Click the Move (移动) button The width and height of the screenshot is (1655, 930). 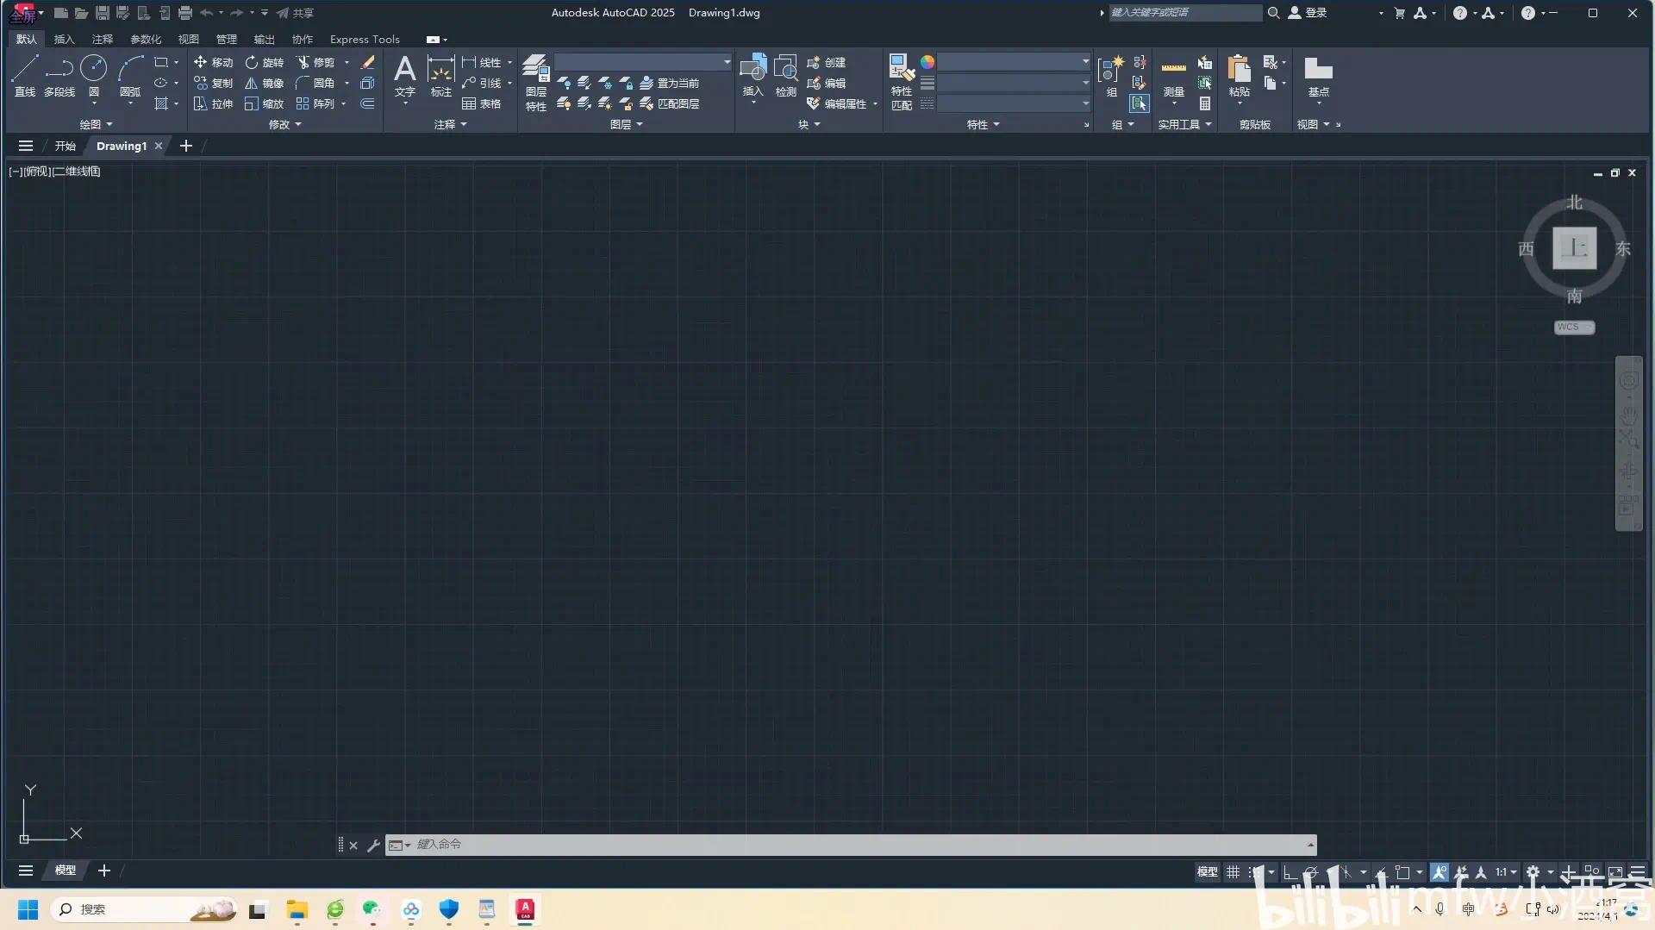[x=214, y=62]
